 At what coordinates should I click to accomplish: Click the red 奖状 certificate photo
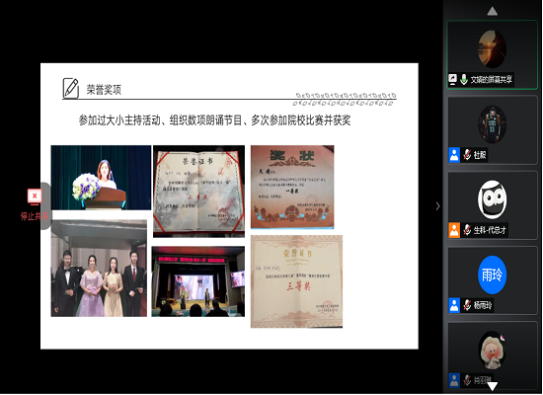click(x=292, y=187)
